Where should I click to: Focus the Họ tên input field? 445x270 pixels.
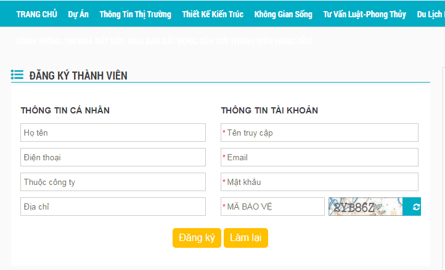click(x=113, y=133)
